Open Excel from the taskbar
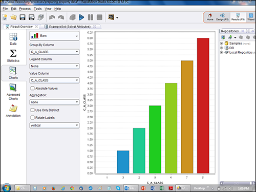The width and height of the screenshot is (256, 192). tap(162, 188)
